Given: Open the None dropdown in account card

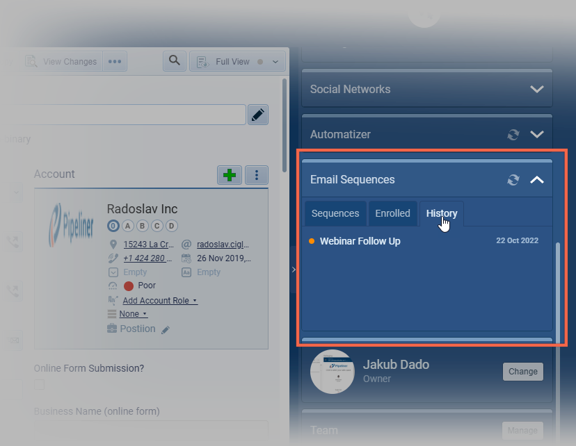Looking at the screenshot, I should point(134,314).
